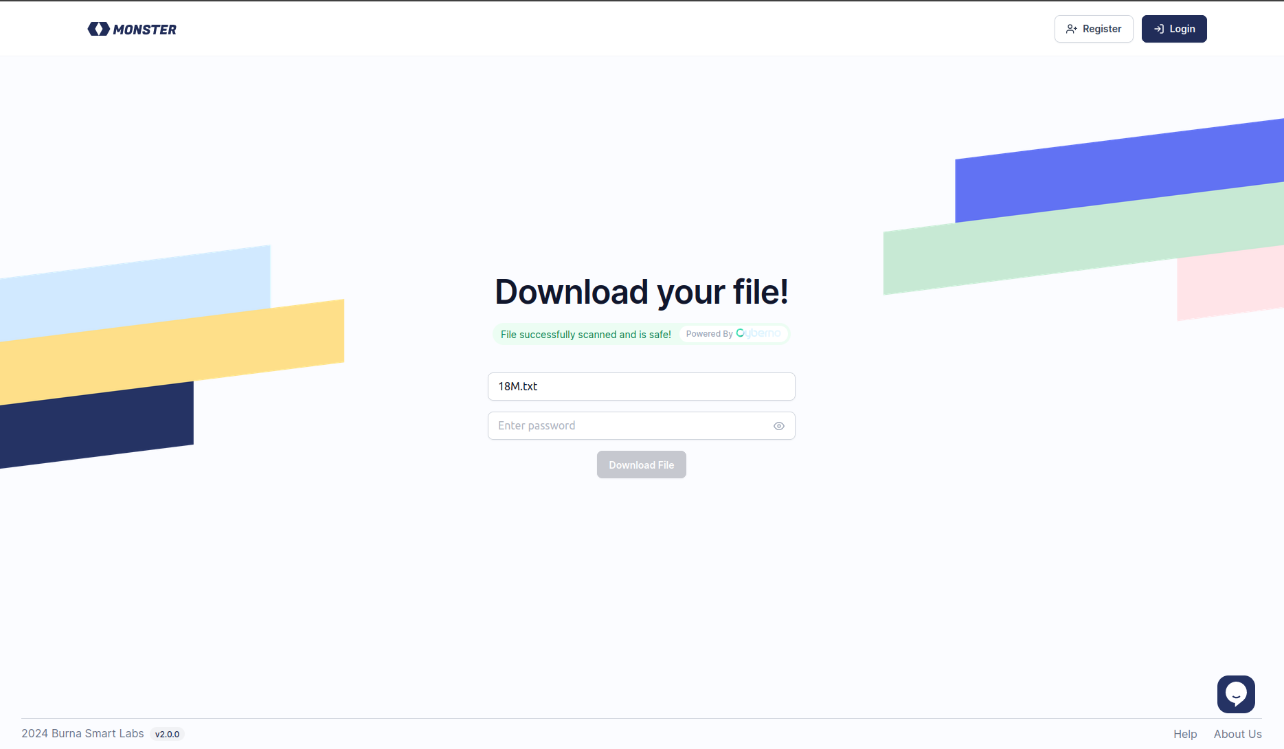The height and width of the screenshot is (749, 1284).
Task: Click the 18M.txt filename field
Action: (641, 387)
